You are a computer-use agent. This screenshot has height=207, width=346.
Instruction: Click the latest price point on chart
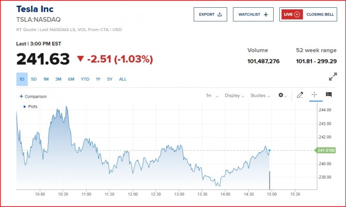270,150
